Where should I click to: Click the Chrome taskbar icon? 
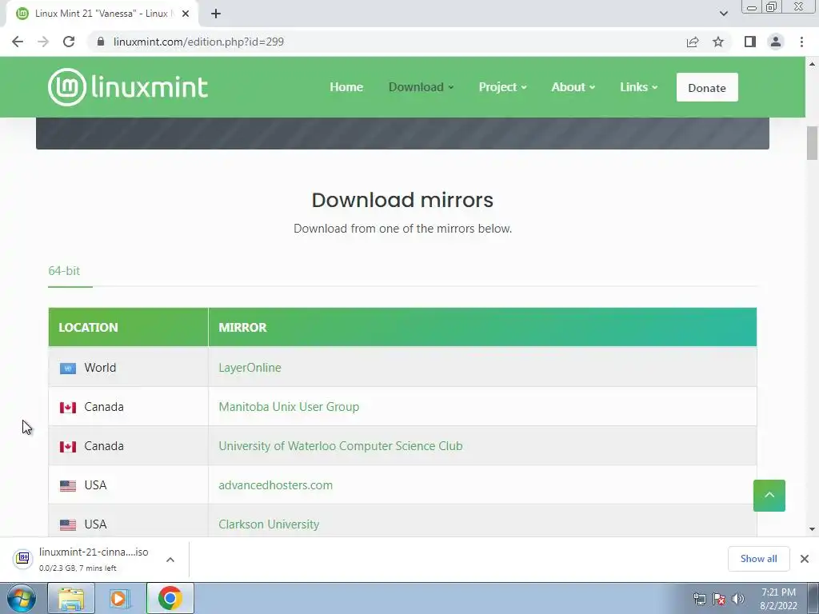tap(170, 598)
